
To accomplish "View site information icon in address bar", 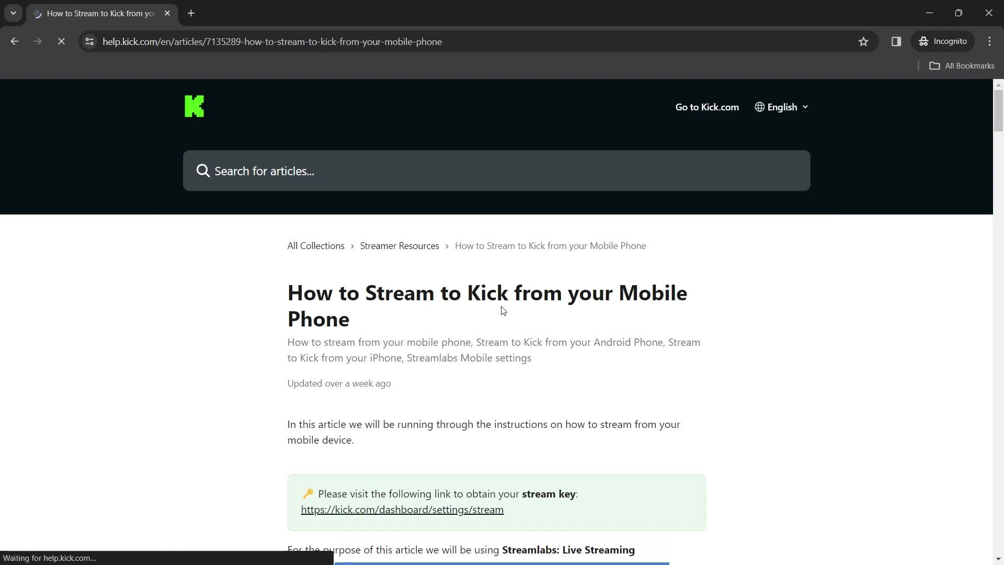I will coord(89,41).
